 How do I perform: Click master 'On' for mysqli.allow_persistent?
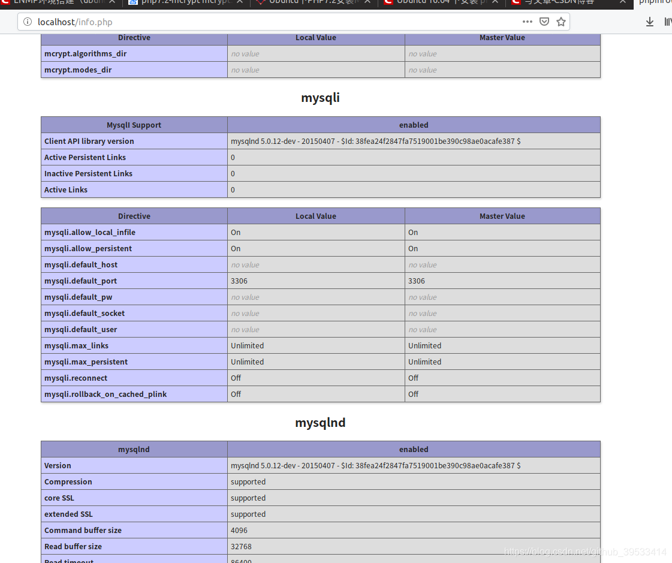point(413,249)
